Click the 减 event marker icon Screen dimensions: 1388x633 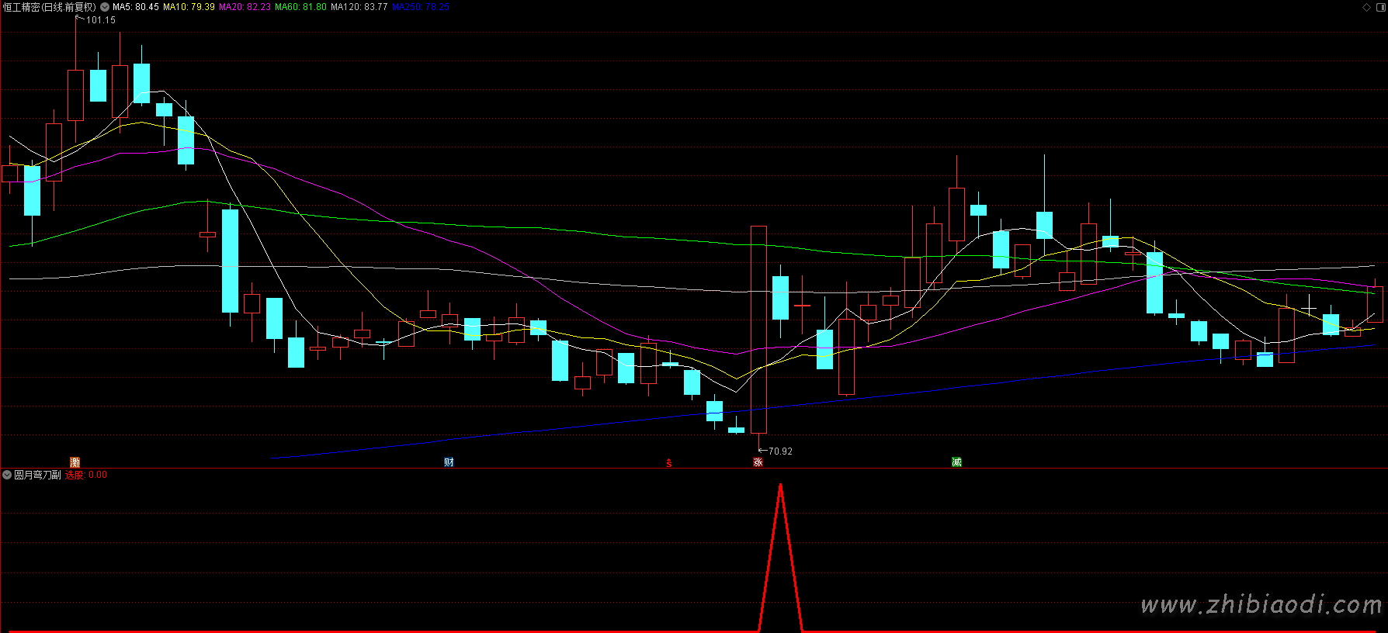tap(956, 462)
